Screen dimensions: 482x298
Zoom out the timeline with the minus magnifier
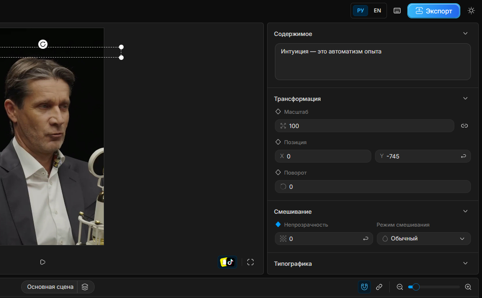399,287
